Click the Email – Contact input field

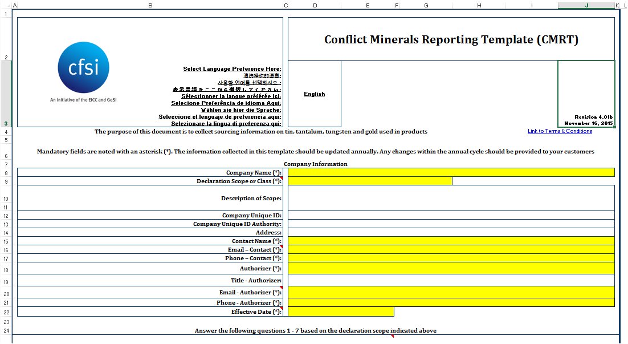(451, 249)
